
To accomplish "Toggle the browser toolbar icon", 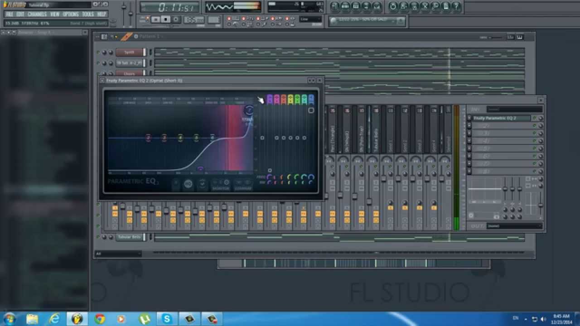I will pyautogui.click(x=366, y=7).
